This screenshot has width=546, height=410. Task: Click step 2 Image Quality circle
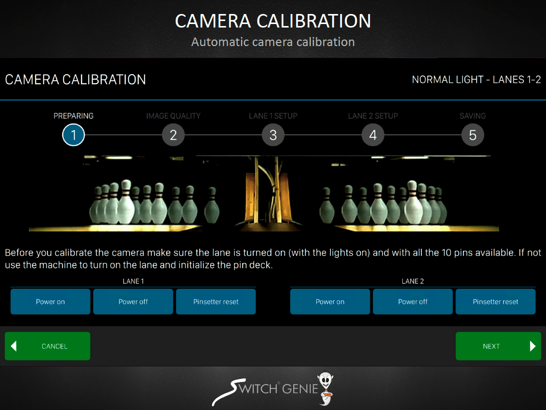[x=173, y=135]
